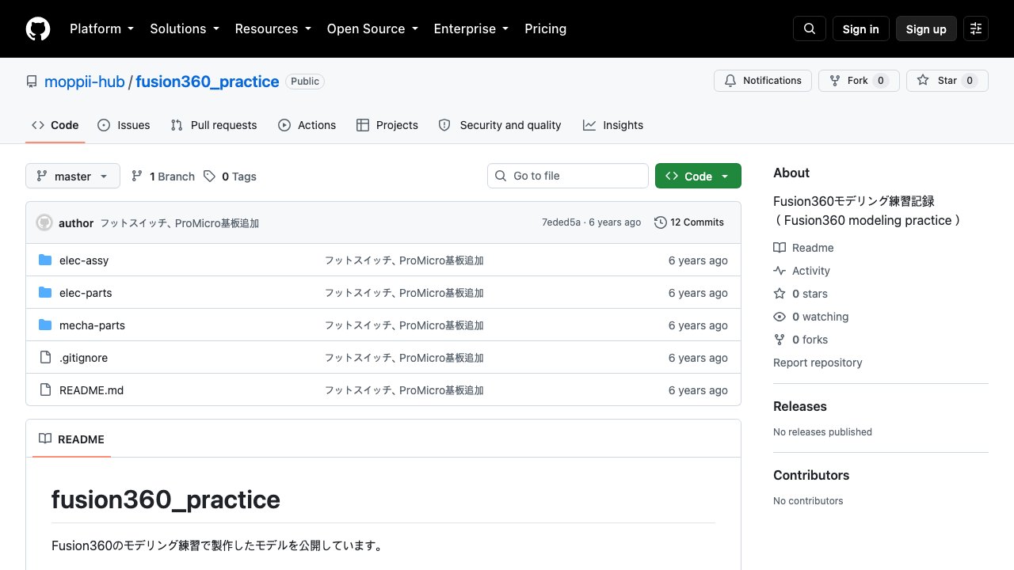
Task: Open the .gitignore file
Action: click(83, 358)
